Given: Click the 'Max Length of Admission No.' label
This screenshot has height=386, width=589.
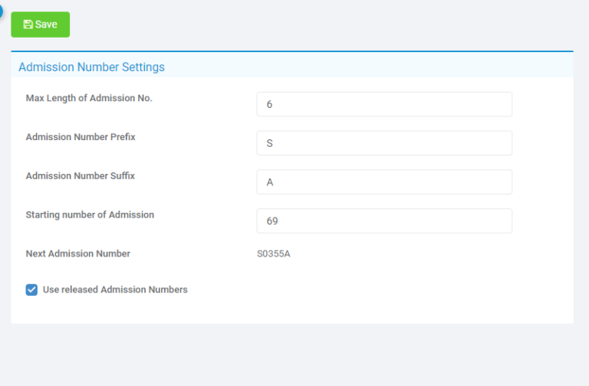Looking at the screenshot, I should [x=89, y=98].
